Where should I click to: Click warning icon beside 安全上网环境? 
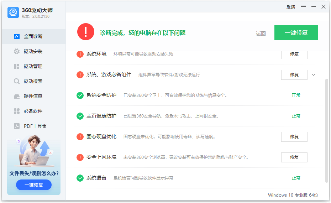point(80,157)
